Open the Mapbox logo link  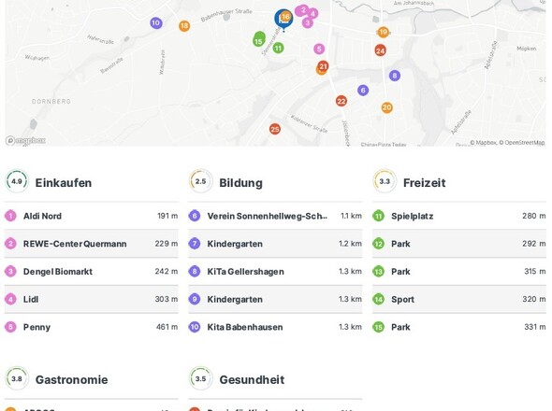[25, 141]
